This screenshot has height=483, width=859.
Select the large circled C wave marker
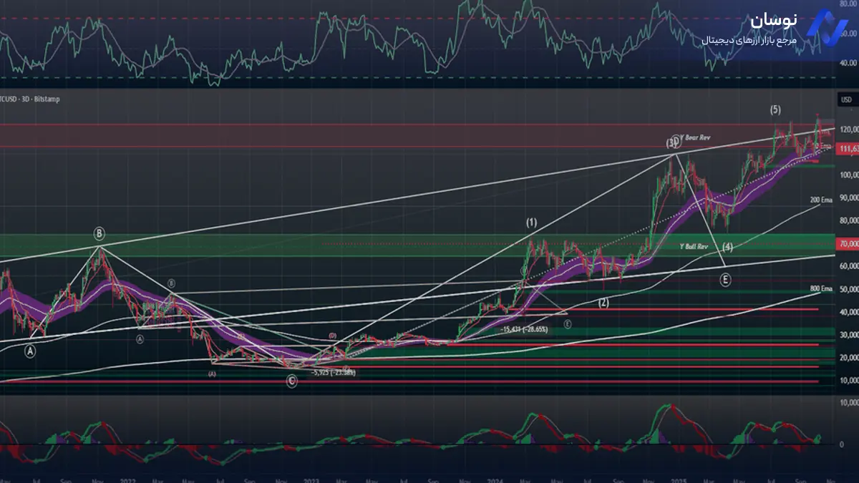[291, 381]
